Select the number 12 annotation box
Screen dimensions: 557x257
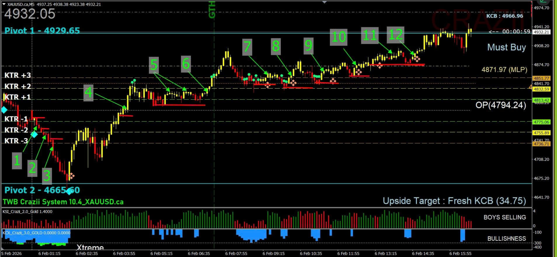pos(396,35)
